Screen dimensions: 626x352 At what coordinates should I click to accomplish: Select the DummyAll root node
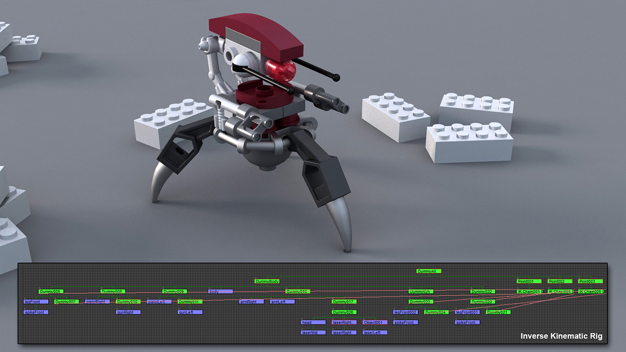click(x=429, y=271)
